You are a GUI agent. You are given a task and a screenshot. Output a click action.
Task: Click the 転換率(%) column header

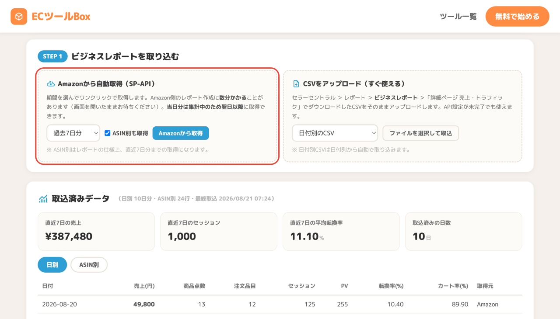[391, 286]
